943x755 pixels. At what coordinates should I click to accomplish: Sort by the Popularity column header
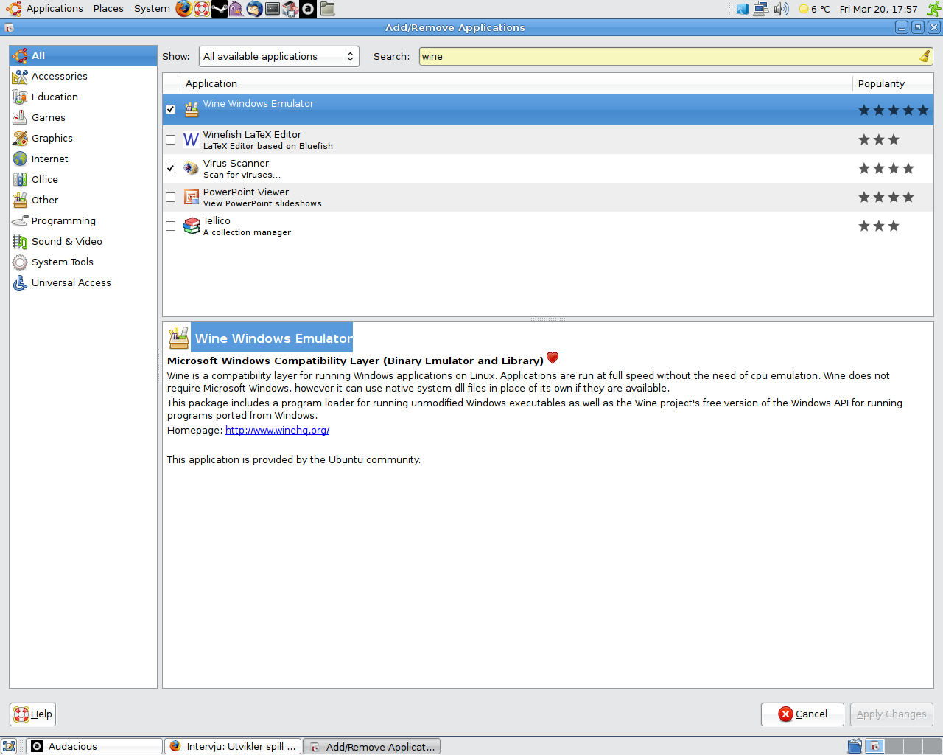pyautogui.click(x=893, y=83)
